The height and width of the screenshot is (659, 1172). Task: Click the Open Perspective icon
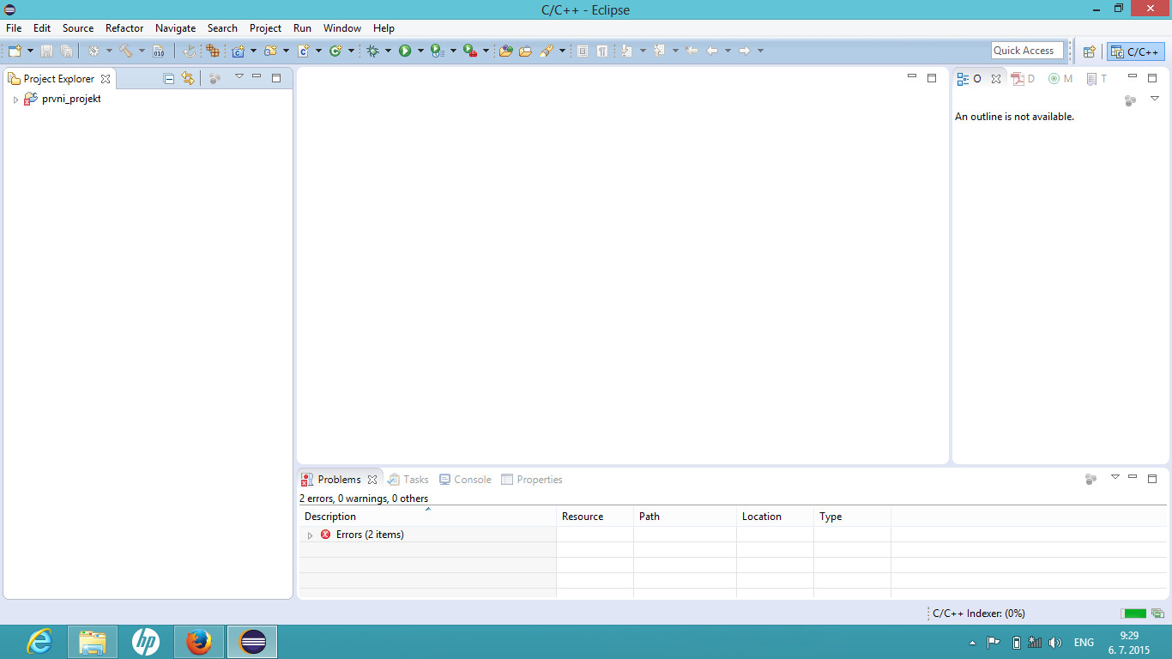[1089, 51]
